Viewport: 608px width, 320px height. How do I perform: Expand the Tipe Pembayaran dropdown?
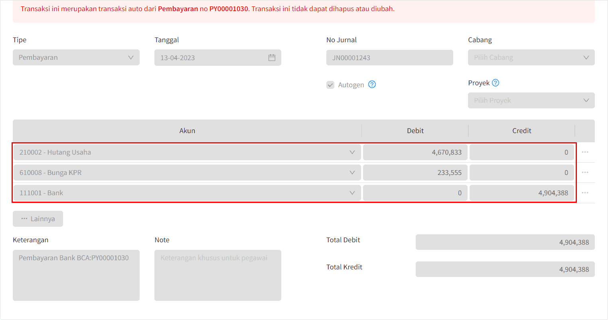tap(76, 57)
